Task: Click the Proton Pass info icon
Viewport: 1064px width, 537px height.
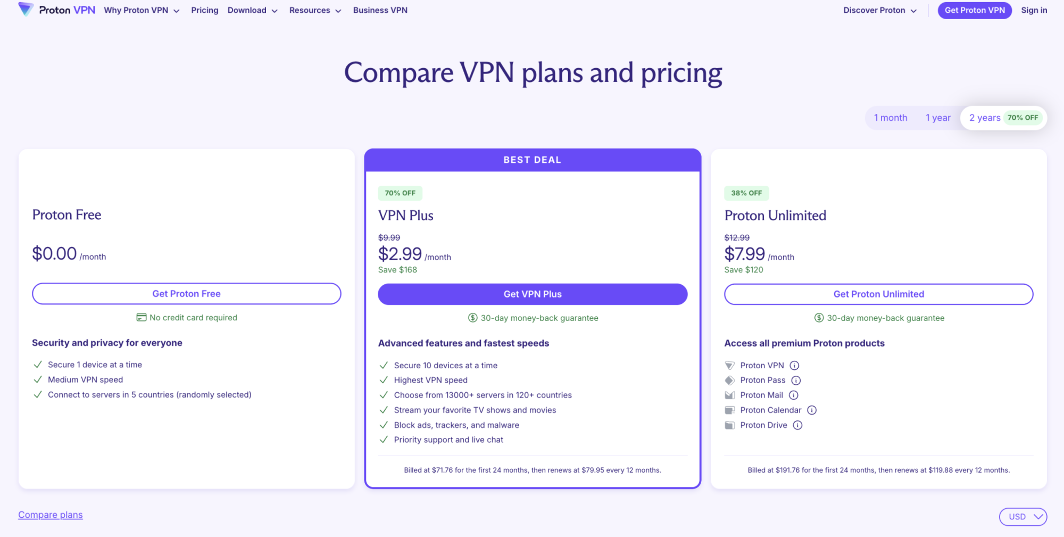Action: coord(796,380)
